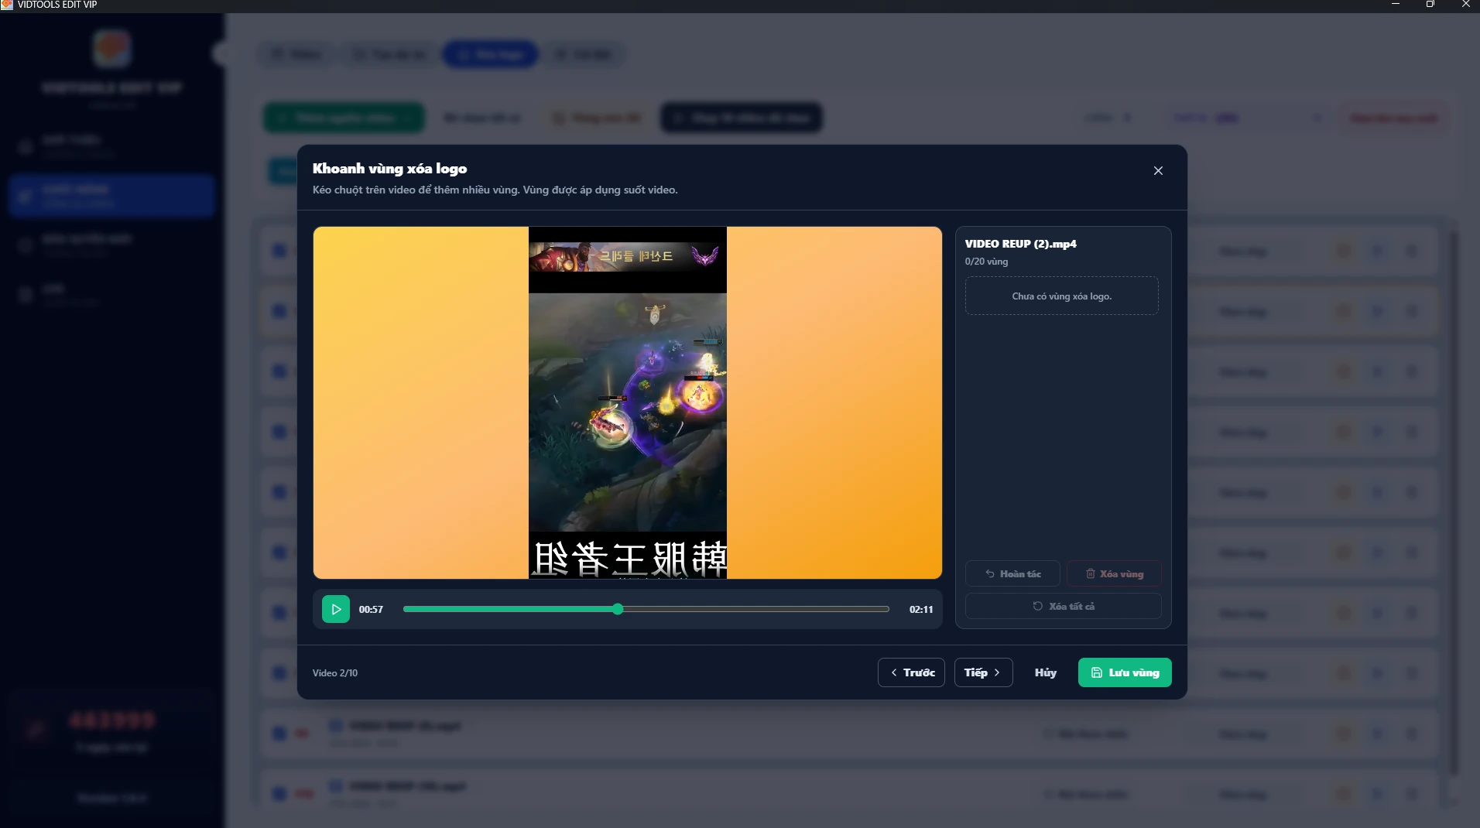Click the '0/20 vùng' counter
This screenshot has height=828, width=1480.
[x=986, y=262]
